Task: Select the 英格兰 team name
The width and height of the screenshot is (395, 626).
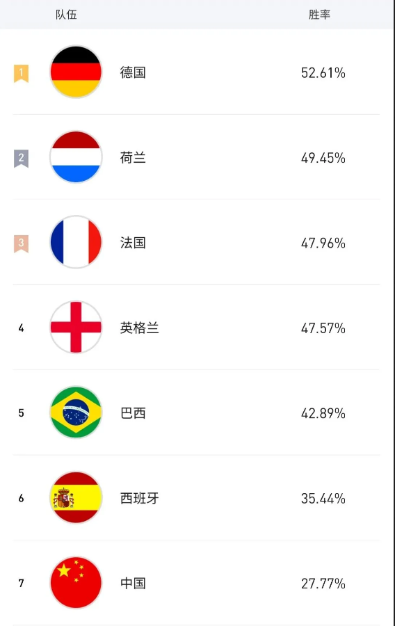Action: pyautogui.click(x=139, y=328)
